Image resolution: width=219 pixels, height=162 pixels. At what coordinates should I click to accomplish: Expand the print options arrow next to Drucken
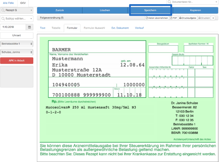tap(213, 18)
